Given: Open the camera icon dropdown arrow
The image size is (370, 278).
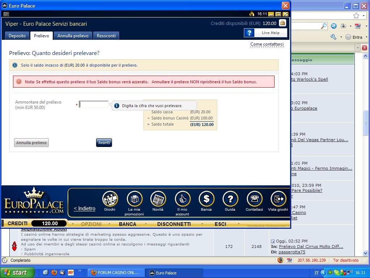Looking at the screenshot, I should [350, 26].
